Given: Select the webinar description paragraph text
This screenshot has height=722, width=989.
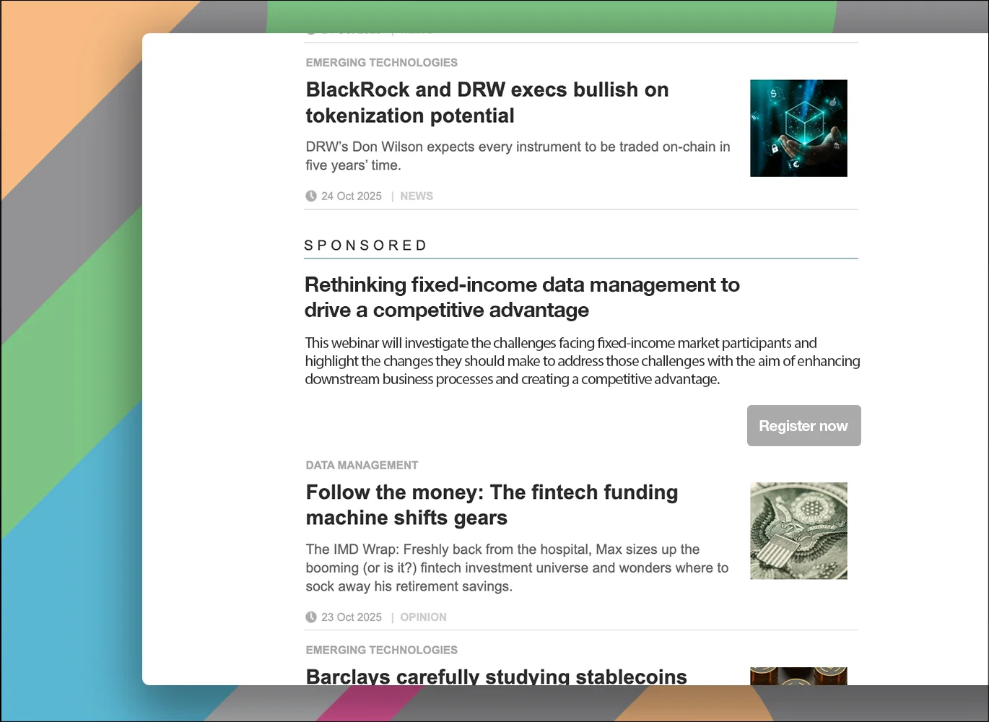Looking at the screenshot, I should click(582, 360).
